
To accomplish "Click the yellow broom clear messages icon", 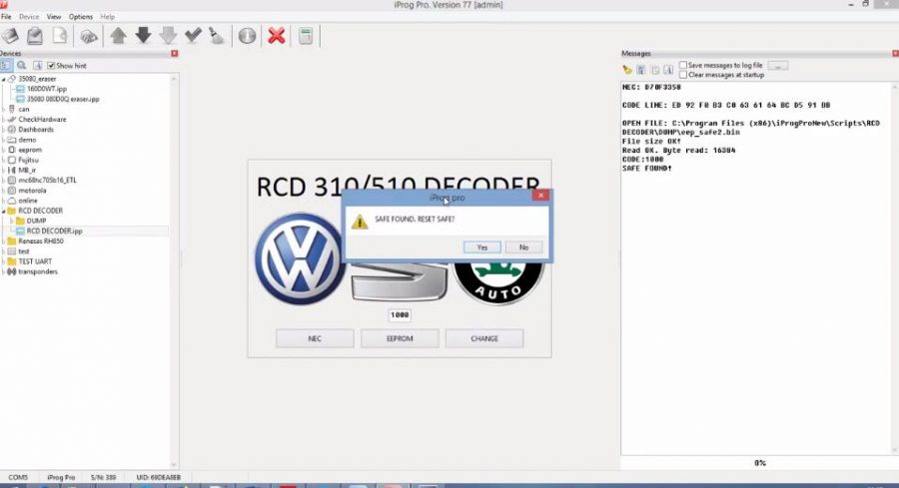I will click(627, 70).
